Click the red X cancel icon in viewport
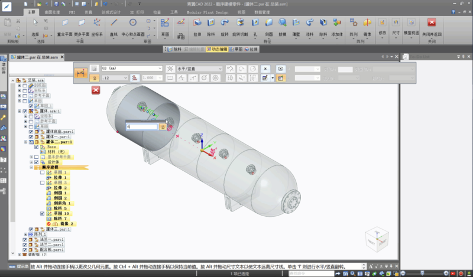The height and width of the screenshot is (277, 473). tap(96, 90)
